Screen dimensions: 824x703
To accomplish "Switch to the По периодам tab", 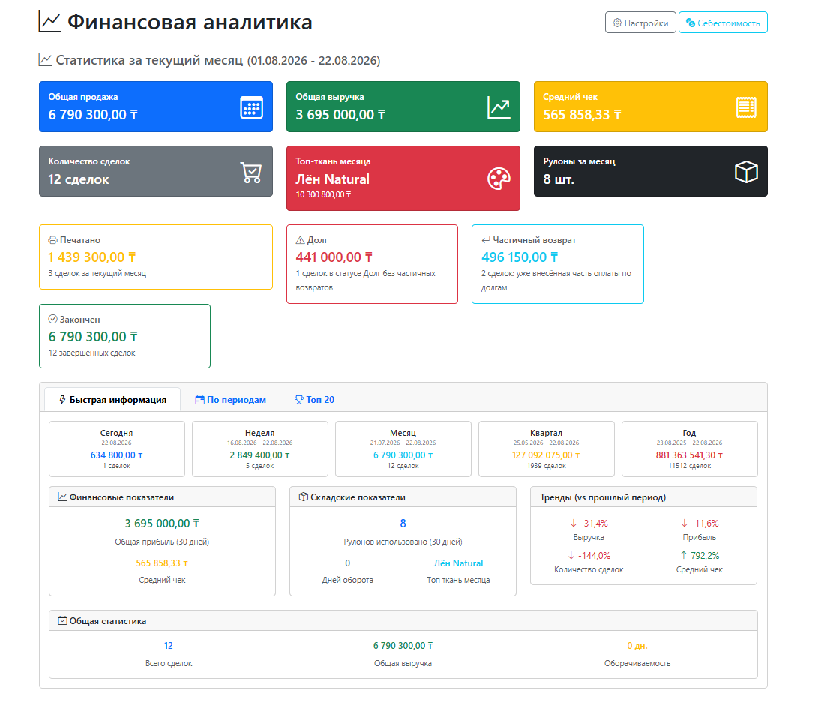I will [x=231, y=400].
